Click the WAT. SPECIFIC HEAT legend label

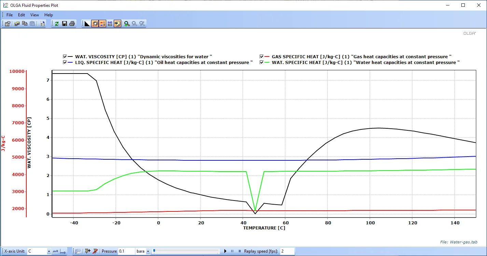[366, 63]
